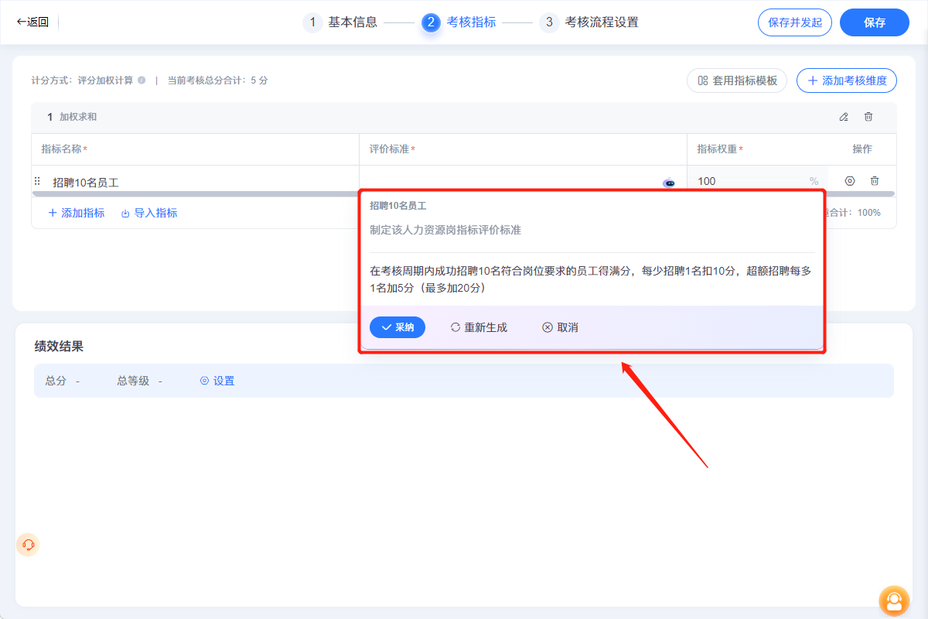The width and height of the screenshot is (928, 619).
Task: Edit the 加权求和 group via pencil icon
Action: [844, 117]
